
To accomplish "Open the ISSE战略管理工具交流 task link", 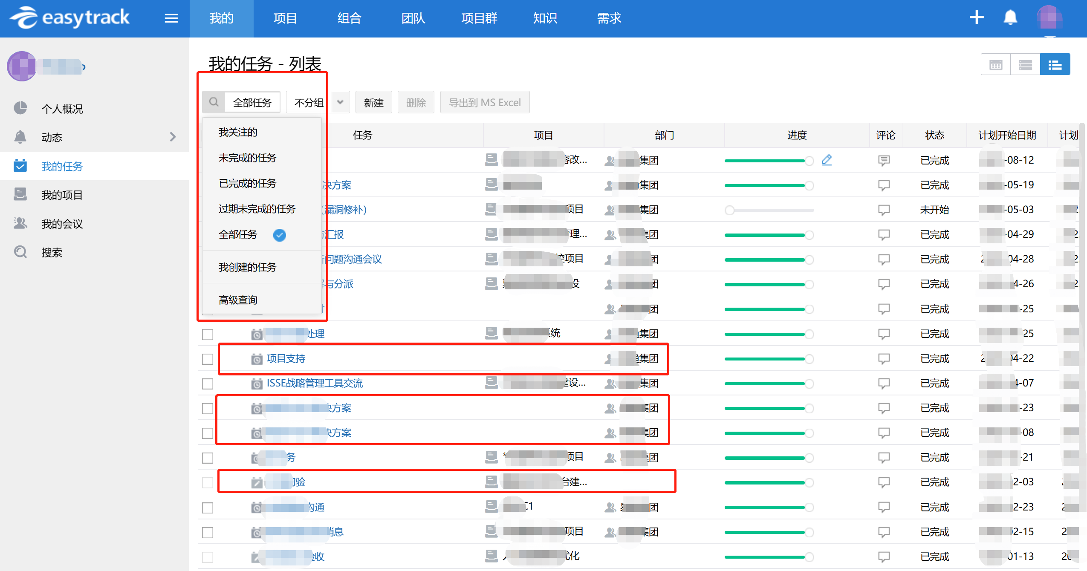I will [315, 383].
